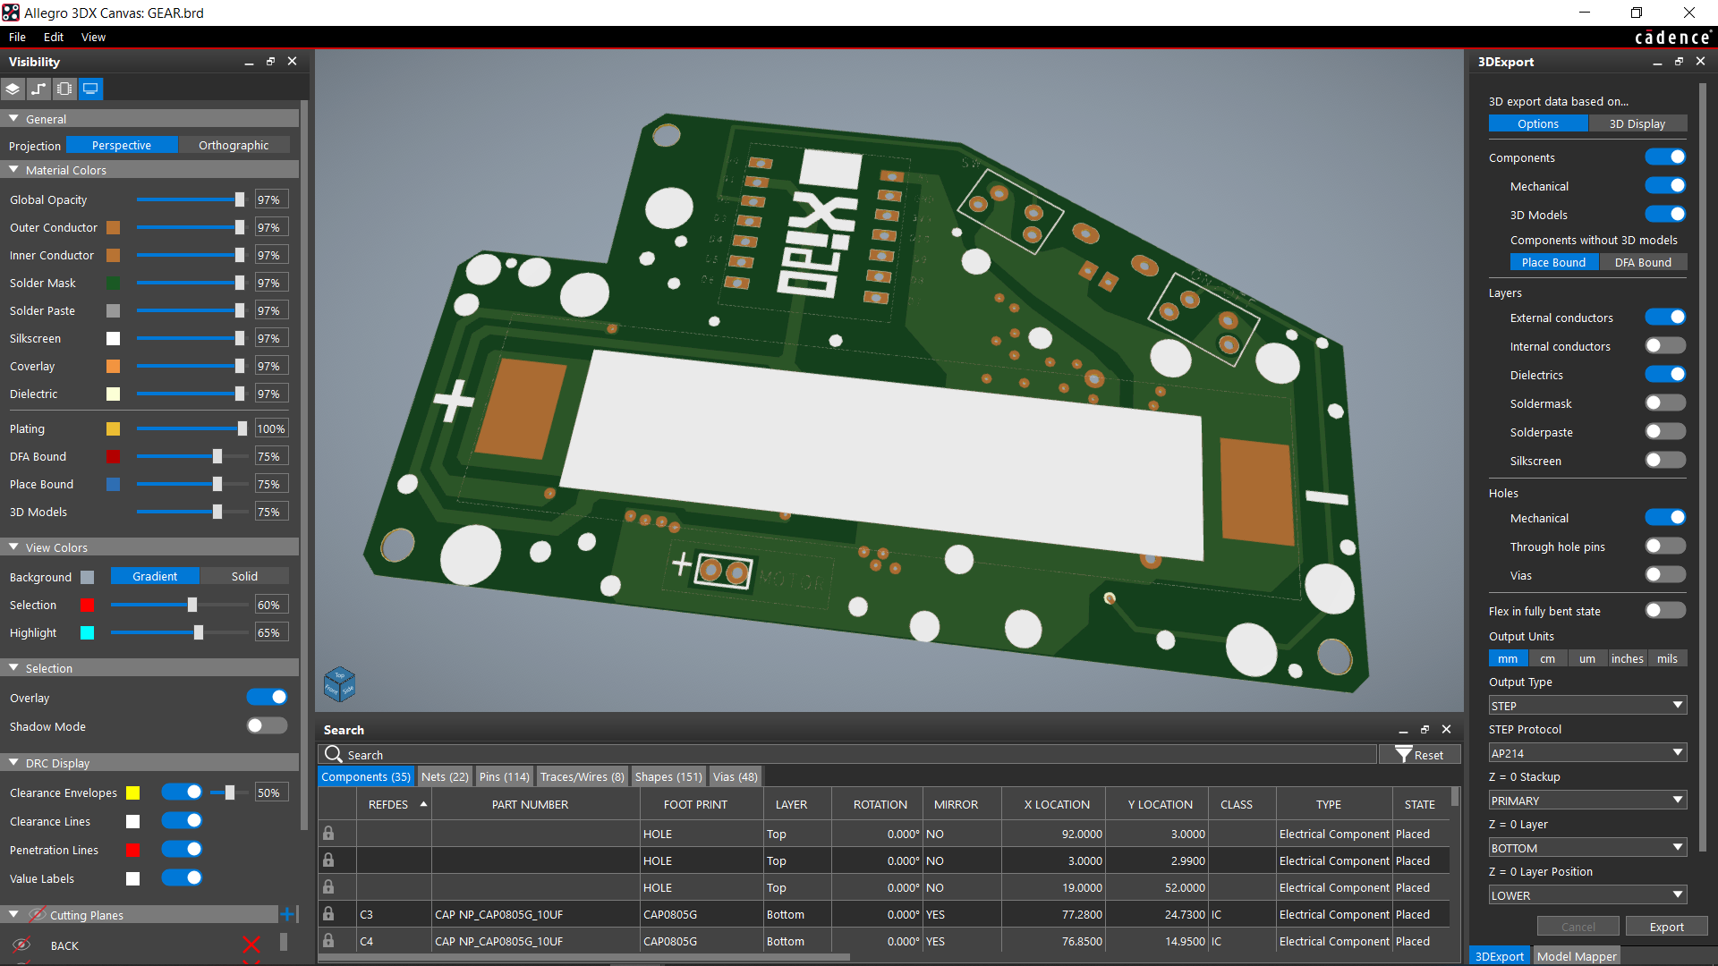Collapse the View Colors section
The image size is (1718, 966).
[x=13, y=547]
